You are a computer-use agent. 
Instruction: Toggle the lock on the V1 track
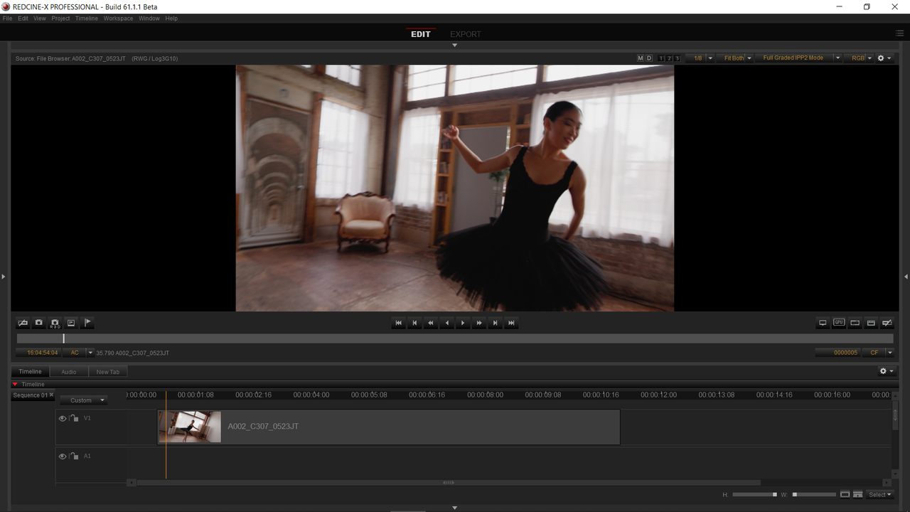74,419
